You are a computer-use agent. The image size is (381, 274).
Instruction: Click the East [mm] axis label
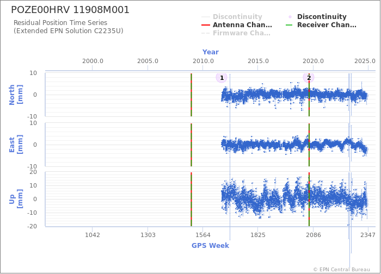[16, 145]
